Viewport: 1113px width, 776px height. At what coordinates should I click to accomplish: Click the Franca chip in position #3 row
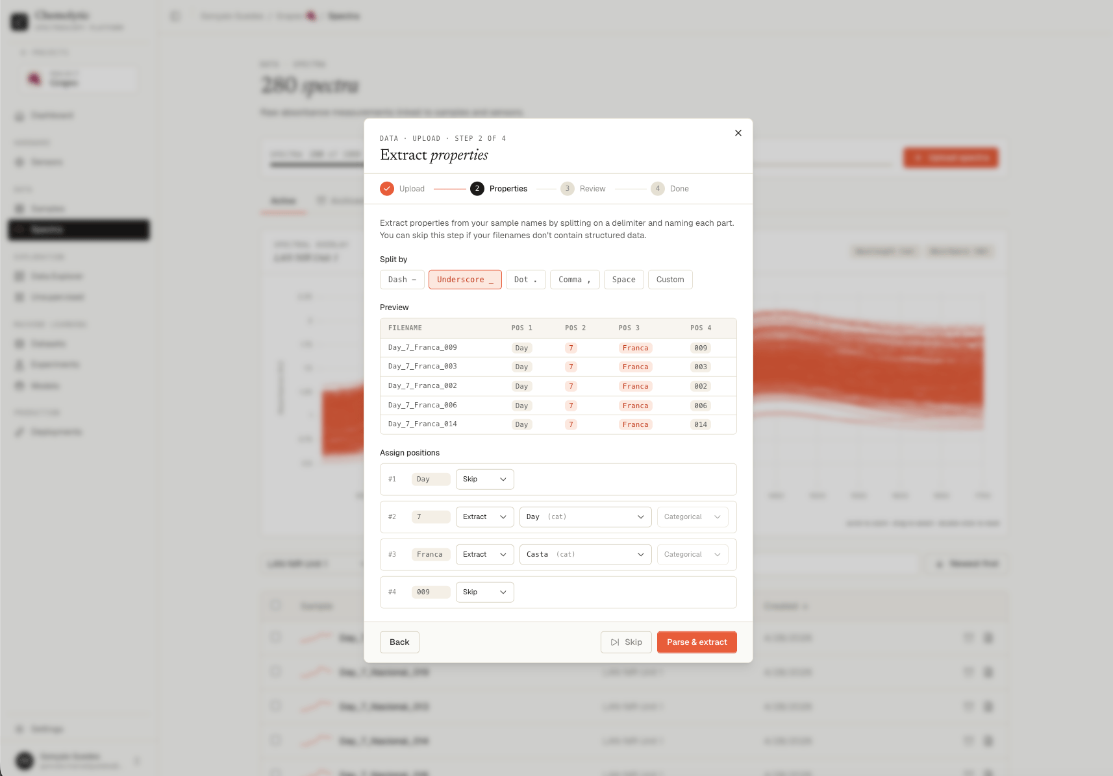pos(431,555)
